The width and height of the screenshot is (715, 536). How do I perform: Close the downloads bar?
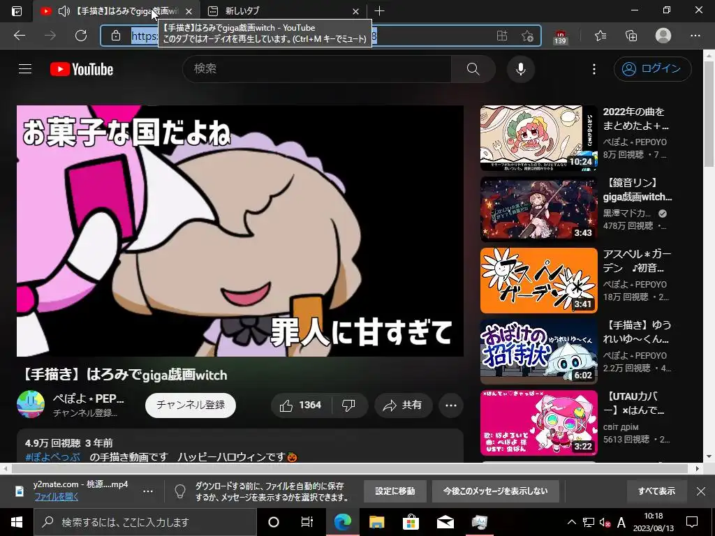[x=701, y=491]
